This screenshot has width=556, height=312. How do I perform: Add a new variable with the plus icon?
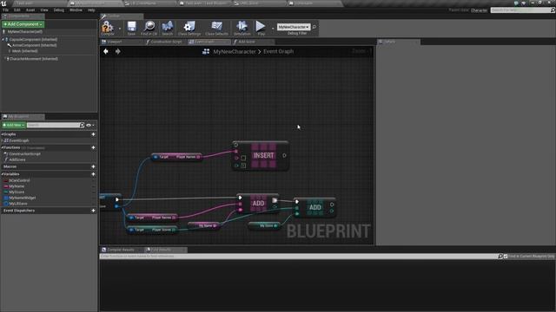(x=93, y=174)
